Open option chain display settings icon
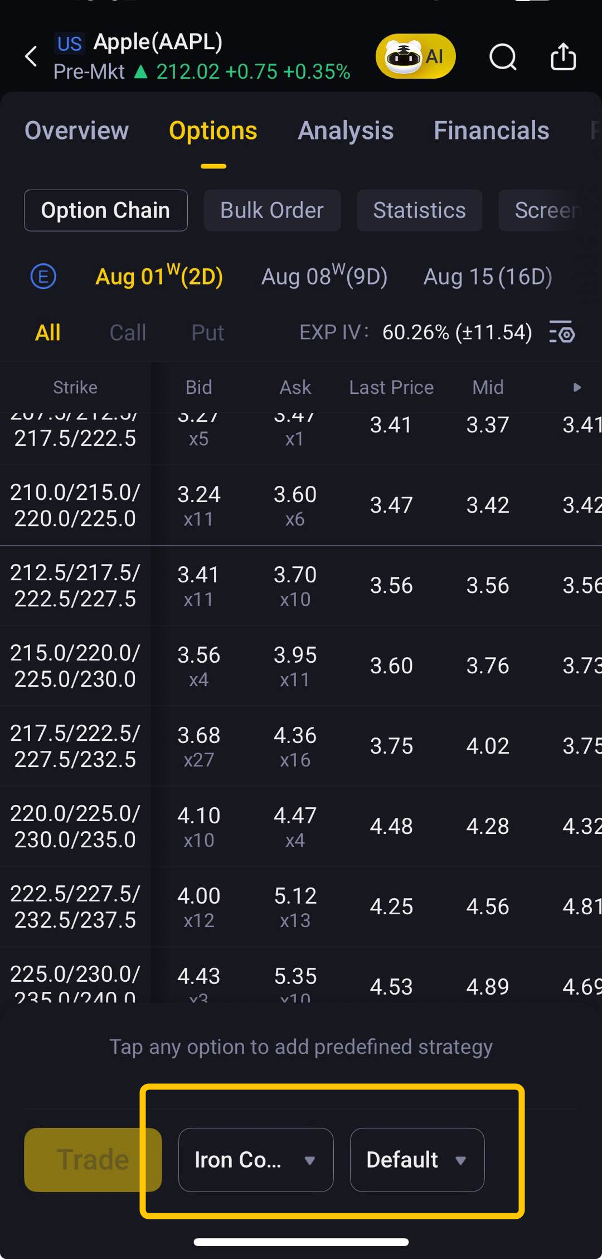This screenshot has height=1259, width=602. tap(562, 332)
